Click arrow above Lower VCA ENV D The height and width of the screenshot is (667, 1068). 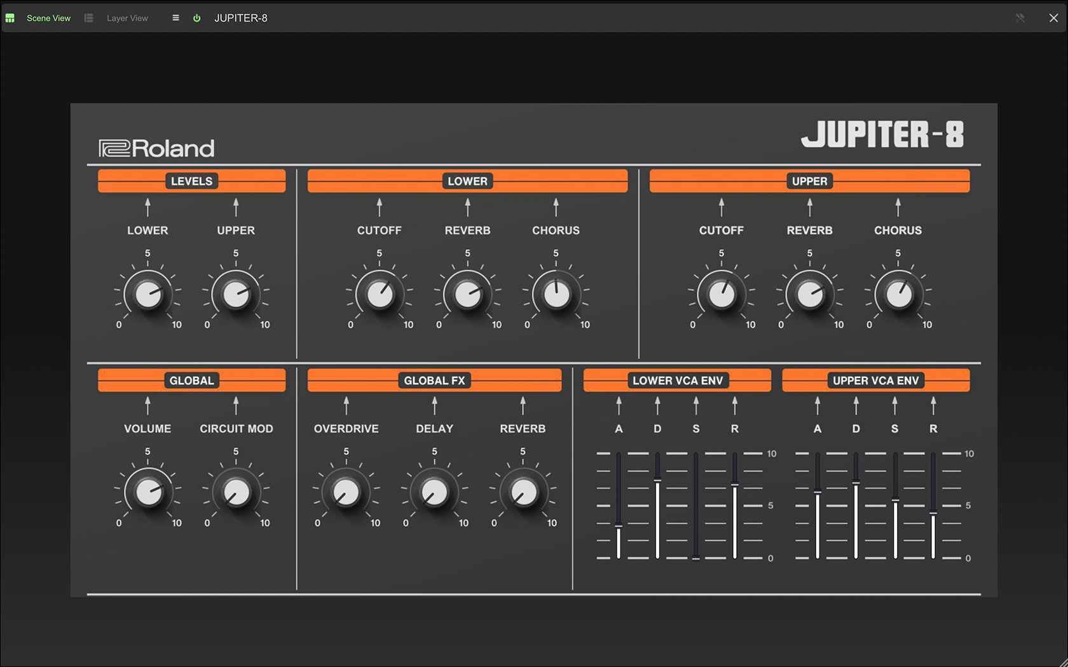click(x=657, y=405)
